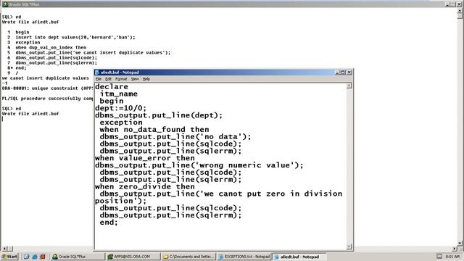Viewport: 464px width, 261px height.
Task: Click 'when zero_divide then' line
Action: pos(145,187)
